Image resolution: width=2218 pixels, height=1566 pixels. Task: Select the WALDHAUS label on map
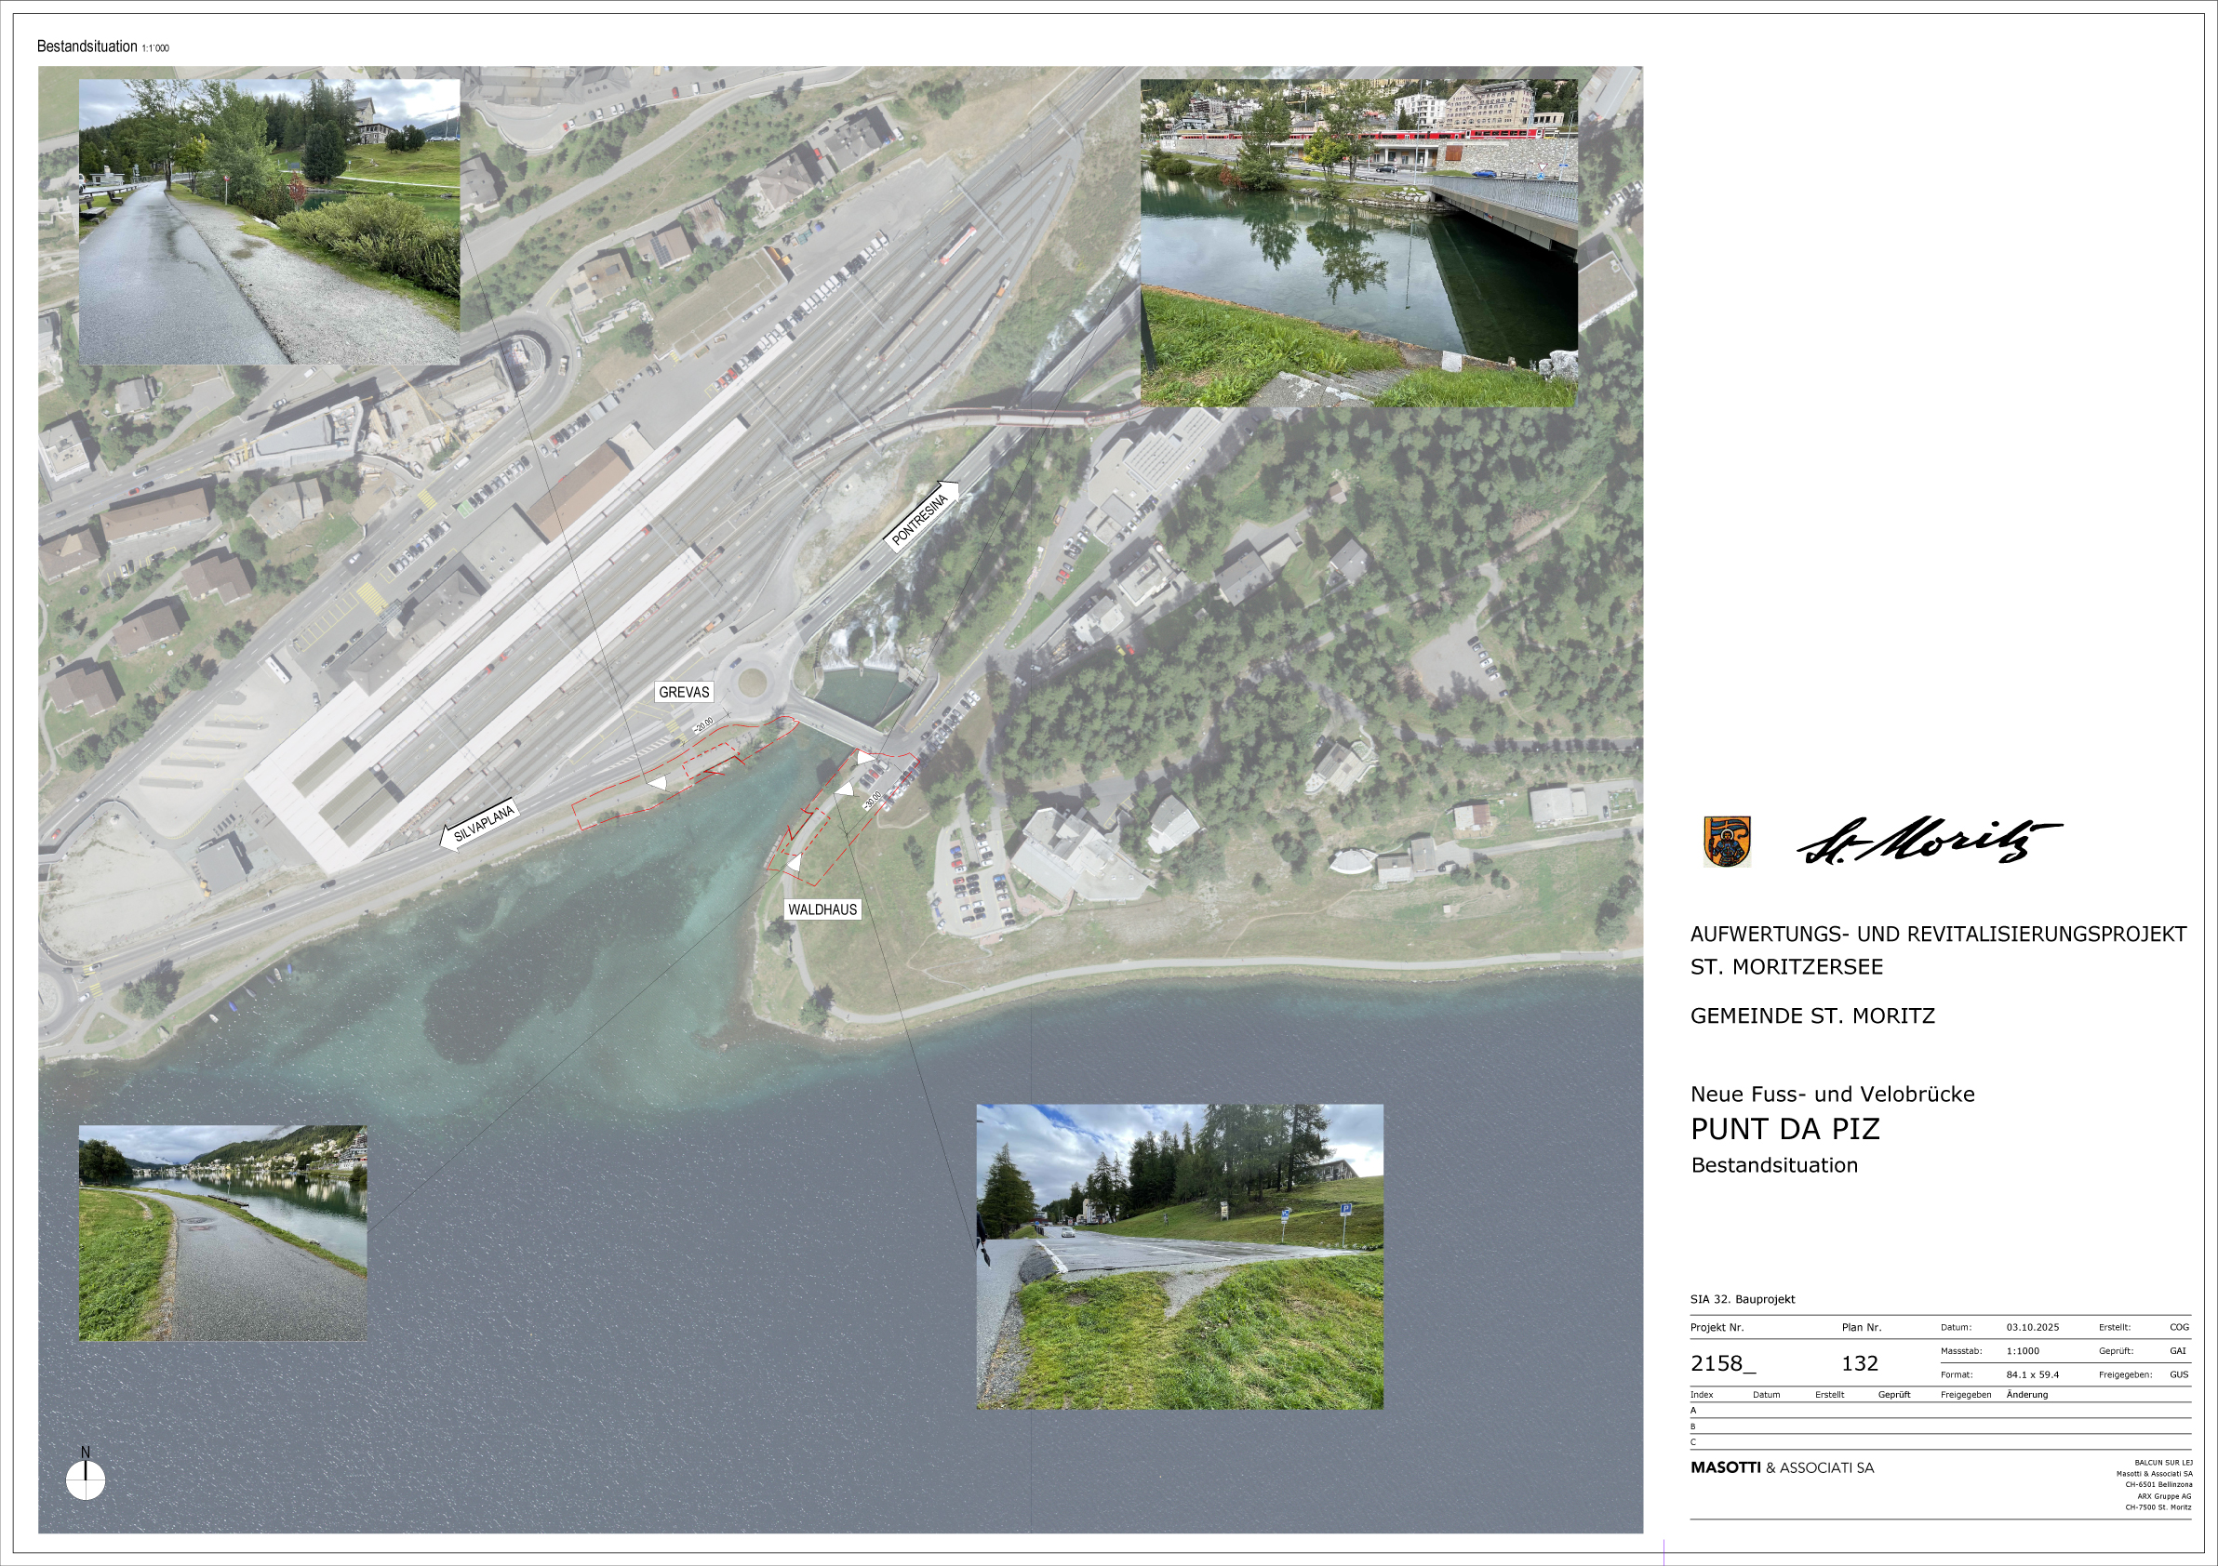tap(822, 909)
